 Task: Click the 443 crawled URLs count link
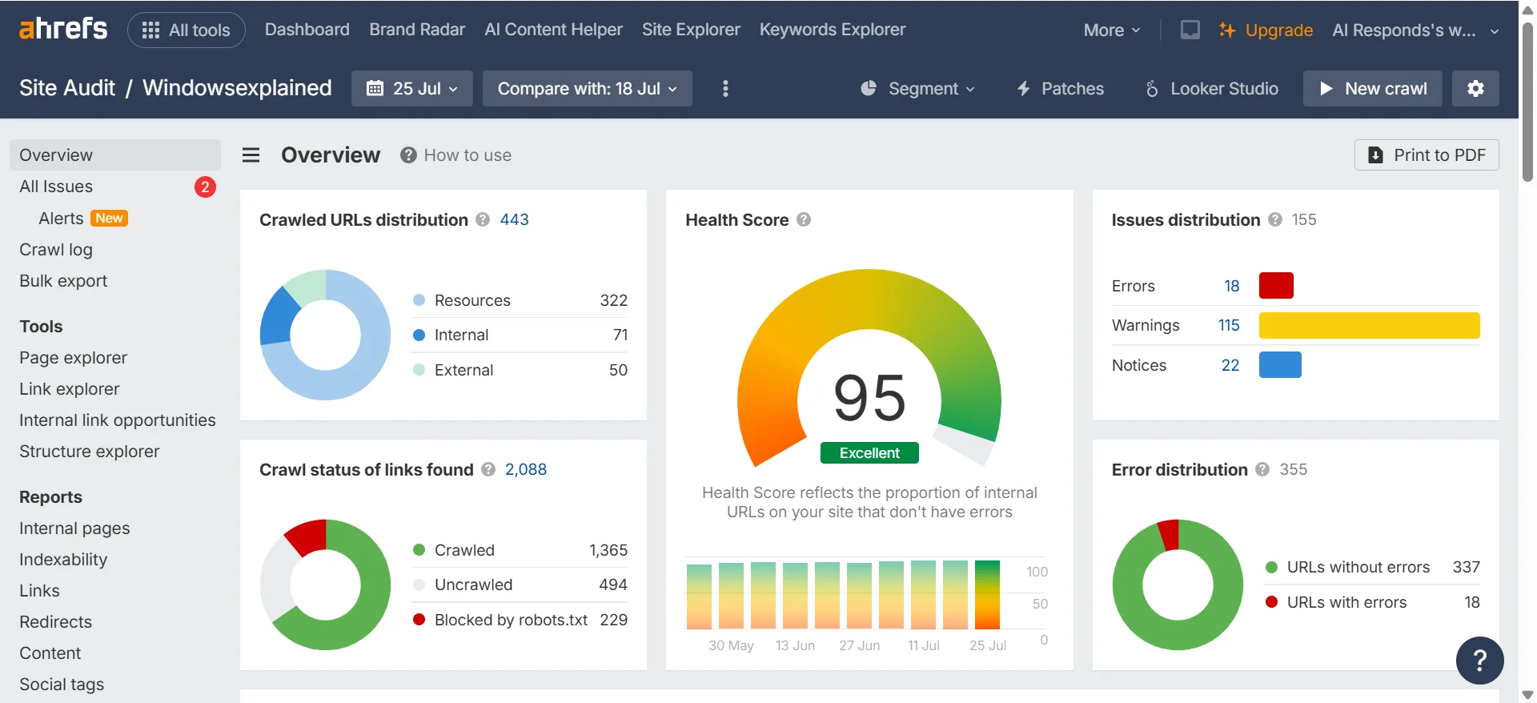click(515, 219)
